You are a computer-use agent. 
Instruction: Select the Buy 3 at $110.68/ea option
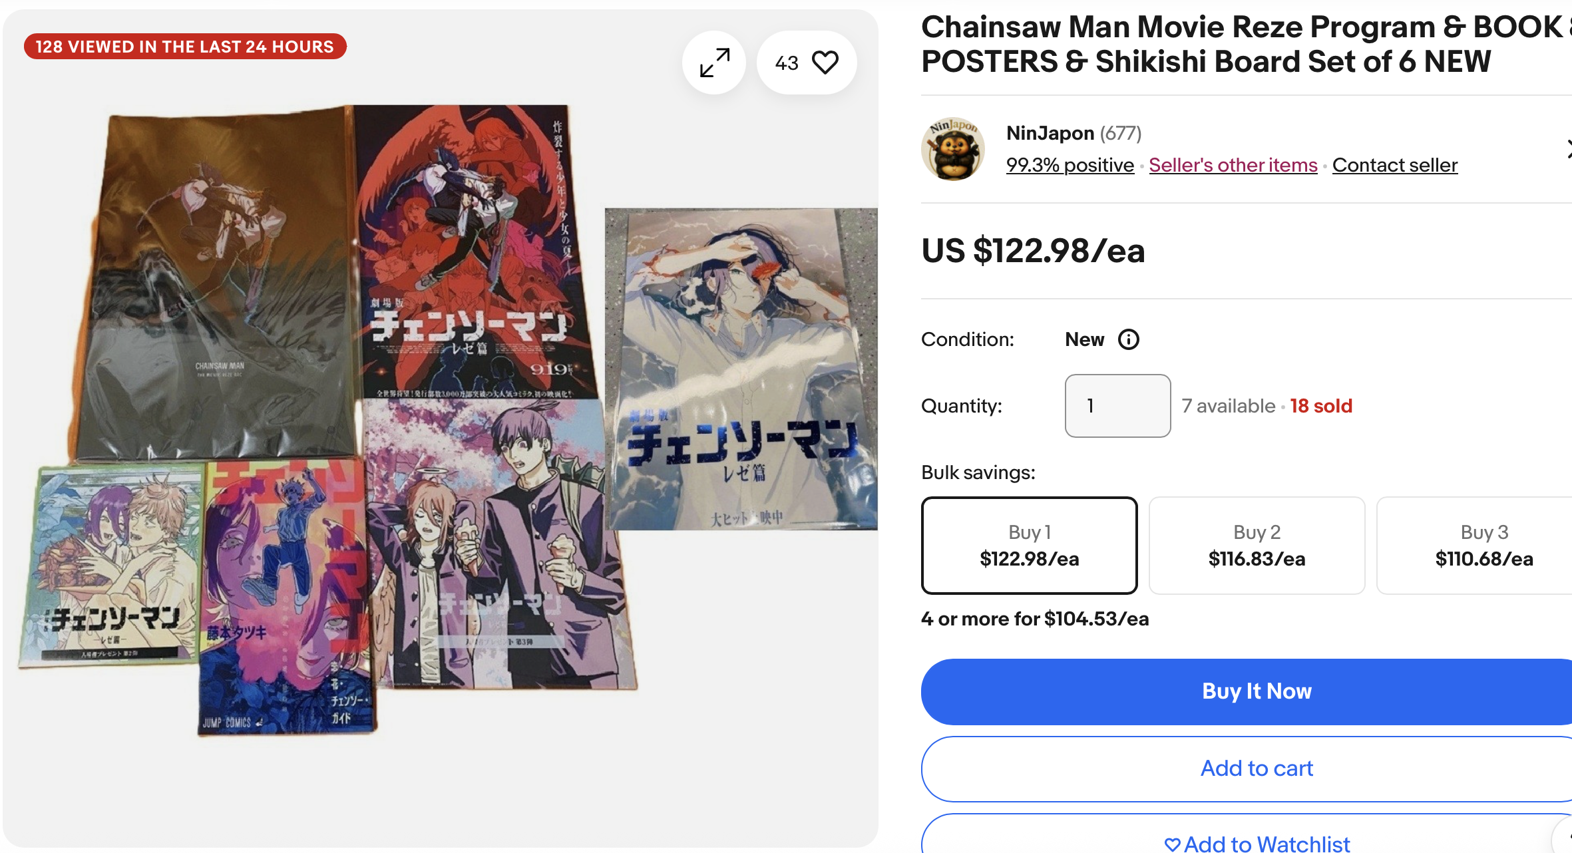click(x=1475, y=545)
